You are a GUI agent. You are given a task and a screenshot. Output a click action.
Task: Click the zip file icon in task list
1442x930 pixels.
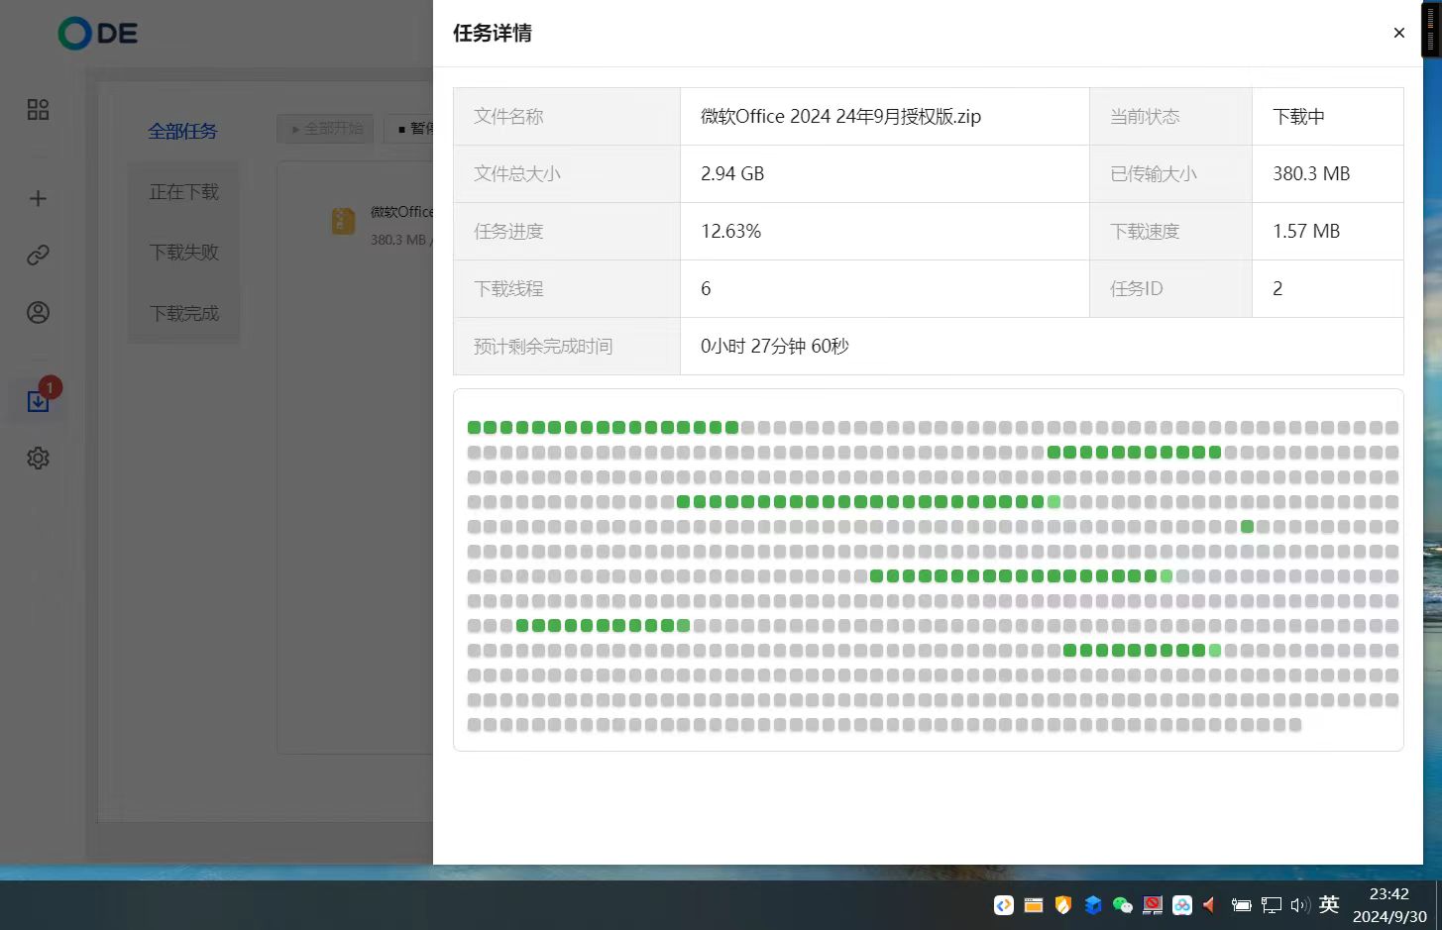coord(343,221)
